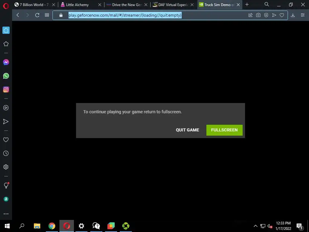Open muted volume tray icon
Image resolution: width=309 pixels, height=232 pixels.
pos(270,226)
